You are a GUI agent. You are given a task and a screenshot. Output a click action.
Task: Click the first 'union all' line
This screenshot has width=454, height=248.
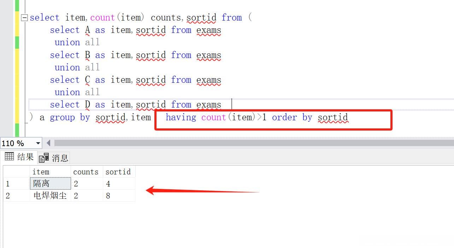(x=77, y=42)
